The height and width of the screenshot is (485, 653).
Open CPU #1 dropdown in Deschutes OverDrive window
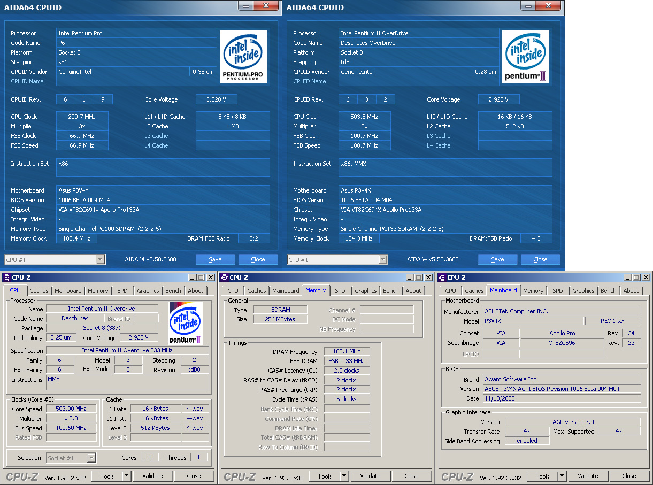pos(382,259)
